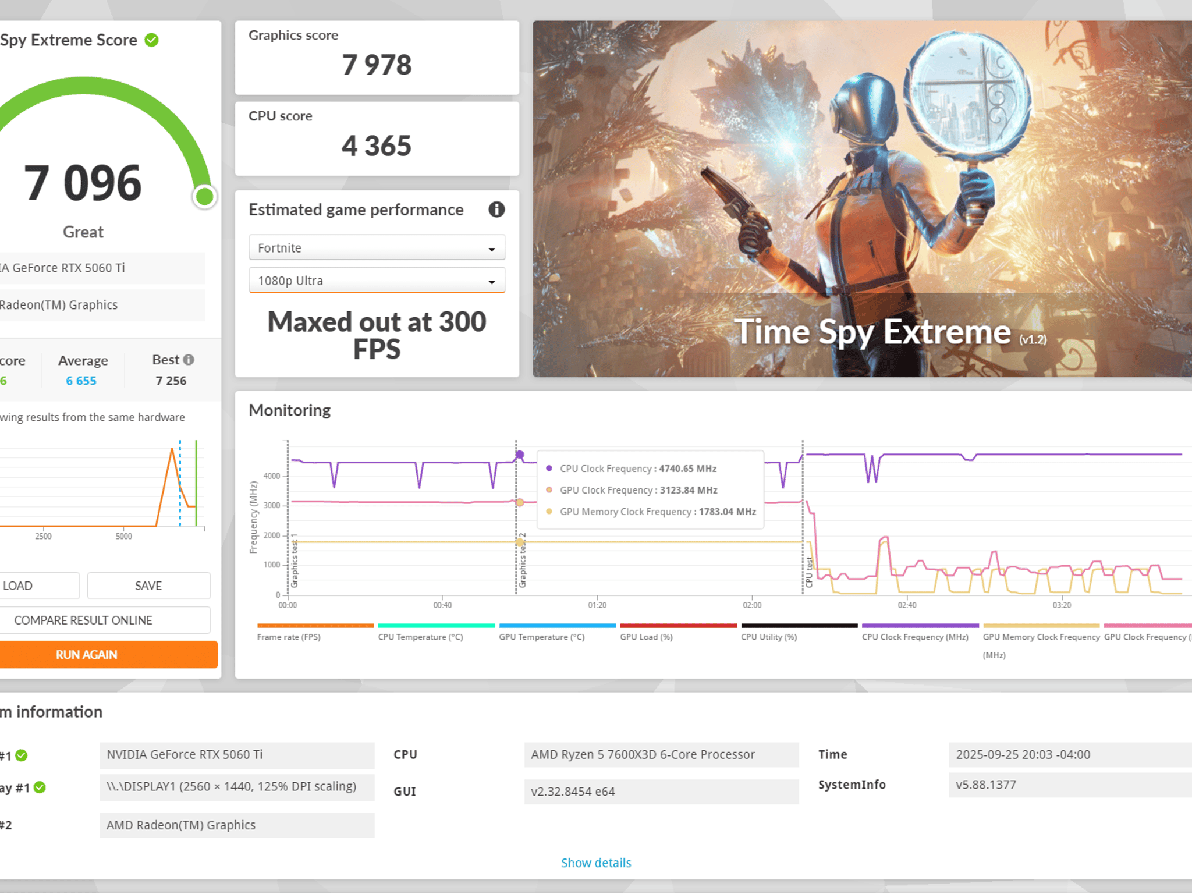
Task: Click the GeForce RTX 5060 Ti row under the score
Action: tap(102, 268)
